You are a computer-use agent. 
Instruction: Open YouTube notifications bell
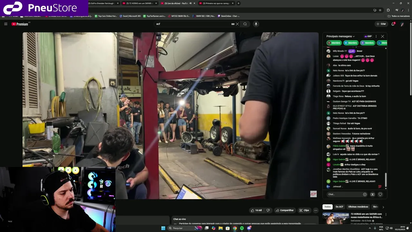click(x=393, y=24)
